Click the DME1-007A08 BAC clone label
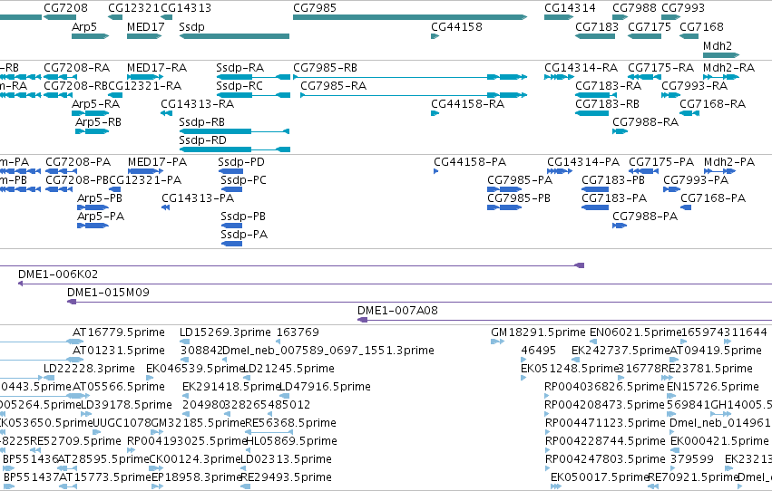Viewport: 772px width, 491px height. [397, 311]
